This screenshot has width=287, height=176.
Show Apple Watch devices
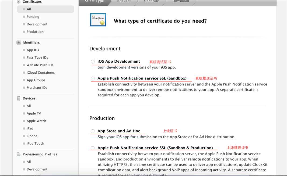click(x=36, y=121)
